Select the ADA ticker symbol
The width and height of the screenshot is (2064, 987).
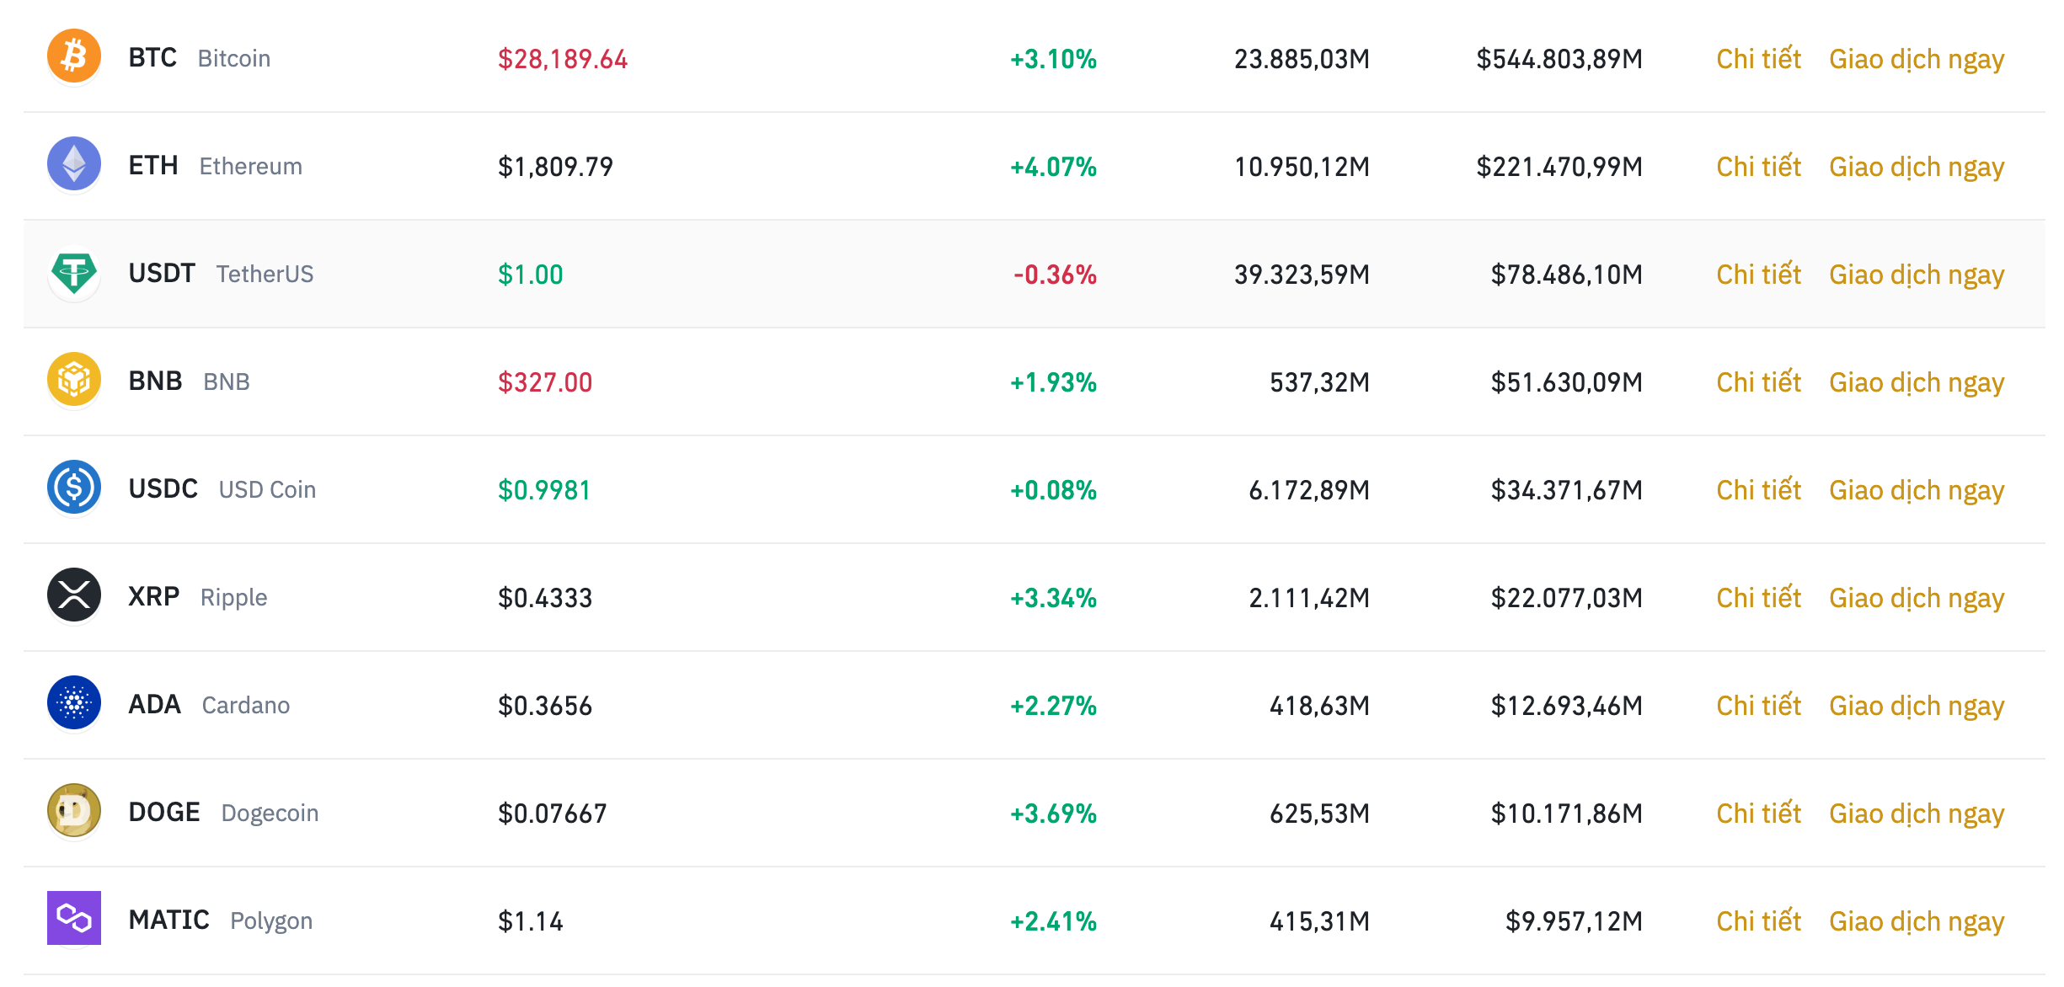(155, 704)
